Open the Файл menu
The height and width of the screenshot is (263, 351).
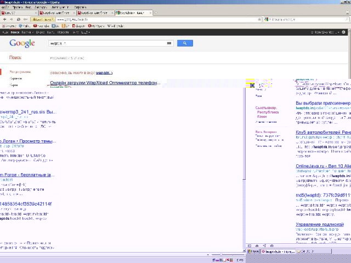click(x=5, y=7)
